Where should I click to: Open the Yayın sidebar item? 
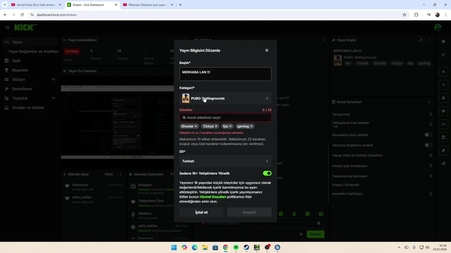tap(30, 42)
